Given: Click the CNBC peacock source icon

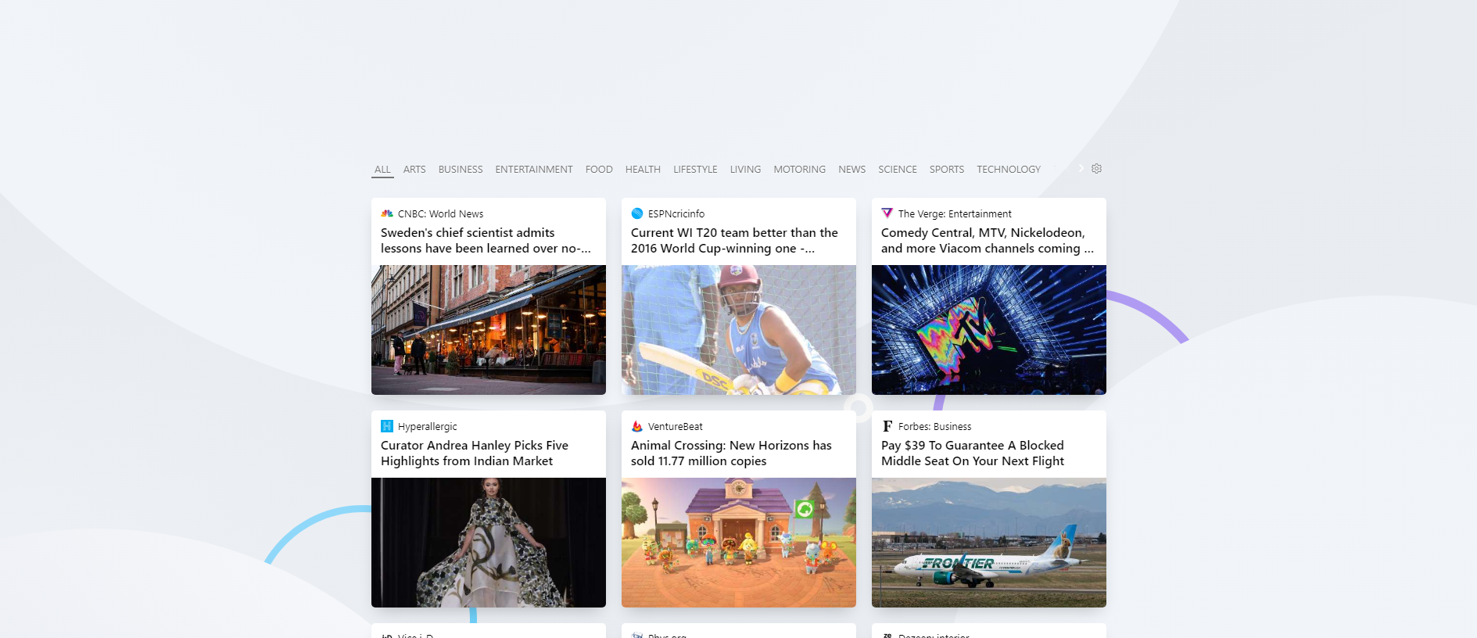Looking at the screenshot, I should 387,213.
